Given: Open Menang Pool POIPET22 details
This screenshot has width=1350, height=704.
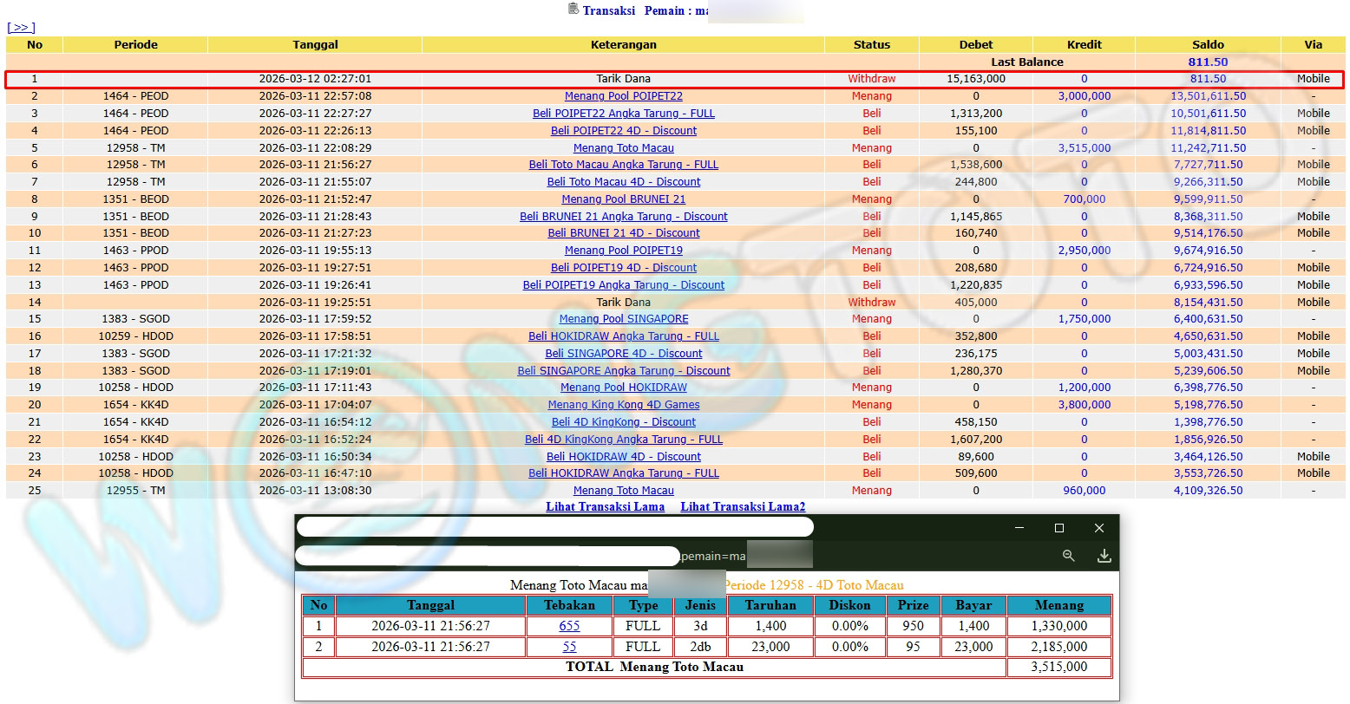Looking at the screenshot, I should [623, 96].
